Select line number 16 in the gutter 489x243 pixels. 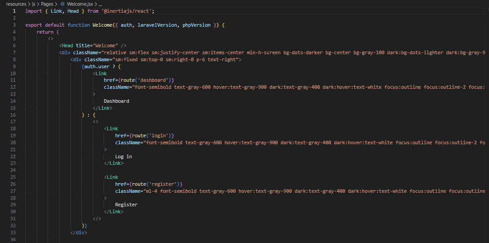13,115
